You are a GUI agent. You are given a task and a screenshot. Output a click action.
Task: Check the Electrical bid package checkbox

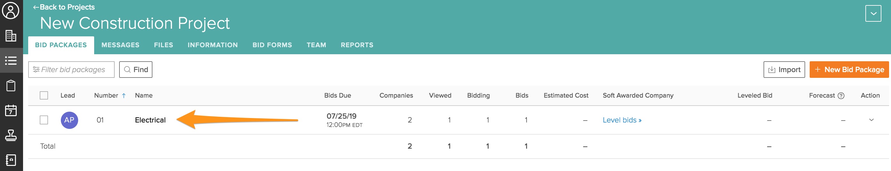point(44,120)
